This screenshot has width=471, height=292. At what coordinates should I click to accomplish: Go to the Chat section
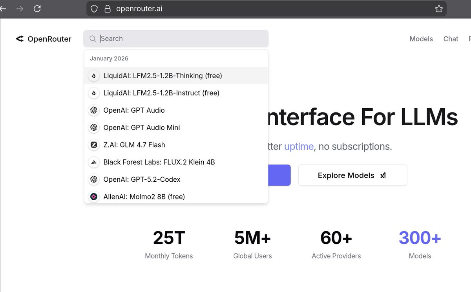click(451, 39)
